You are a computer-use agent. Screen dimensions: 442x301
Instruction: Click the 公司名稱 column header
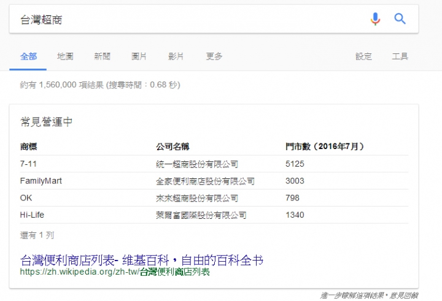tap(173, 147)
